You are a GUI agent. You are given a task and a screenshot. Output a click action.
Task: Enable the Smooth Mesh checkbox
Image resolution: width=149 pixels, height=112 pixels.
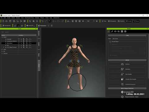coord(110,42)
